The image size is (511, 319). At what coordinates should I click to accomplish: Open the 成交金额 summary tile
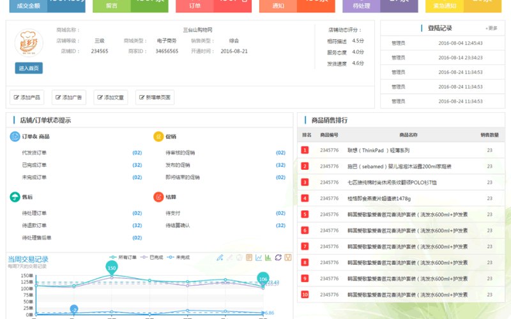pos(47,6)
